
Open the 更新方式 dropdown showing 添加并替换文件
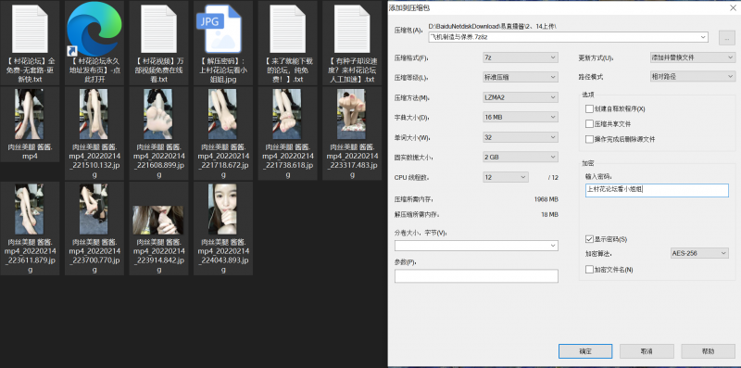pyautogui.click(x=693, y=57)
